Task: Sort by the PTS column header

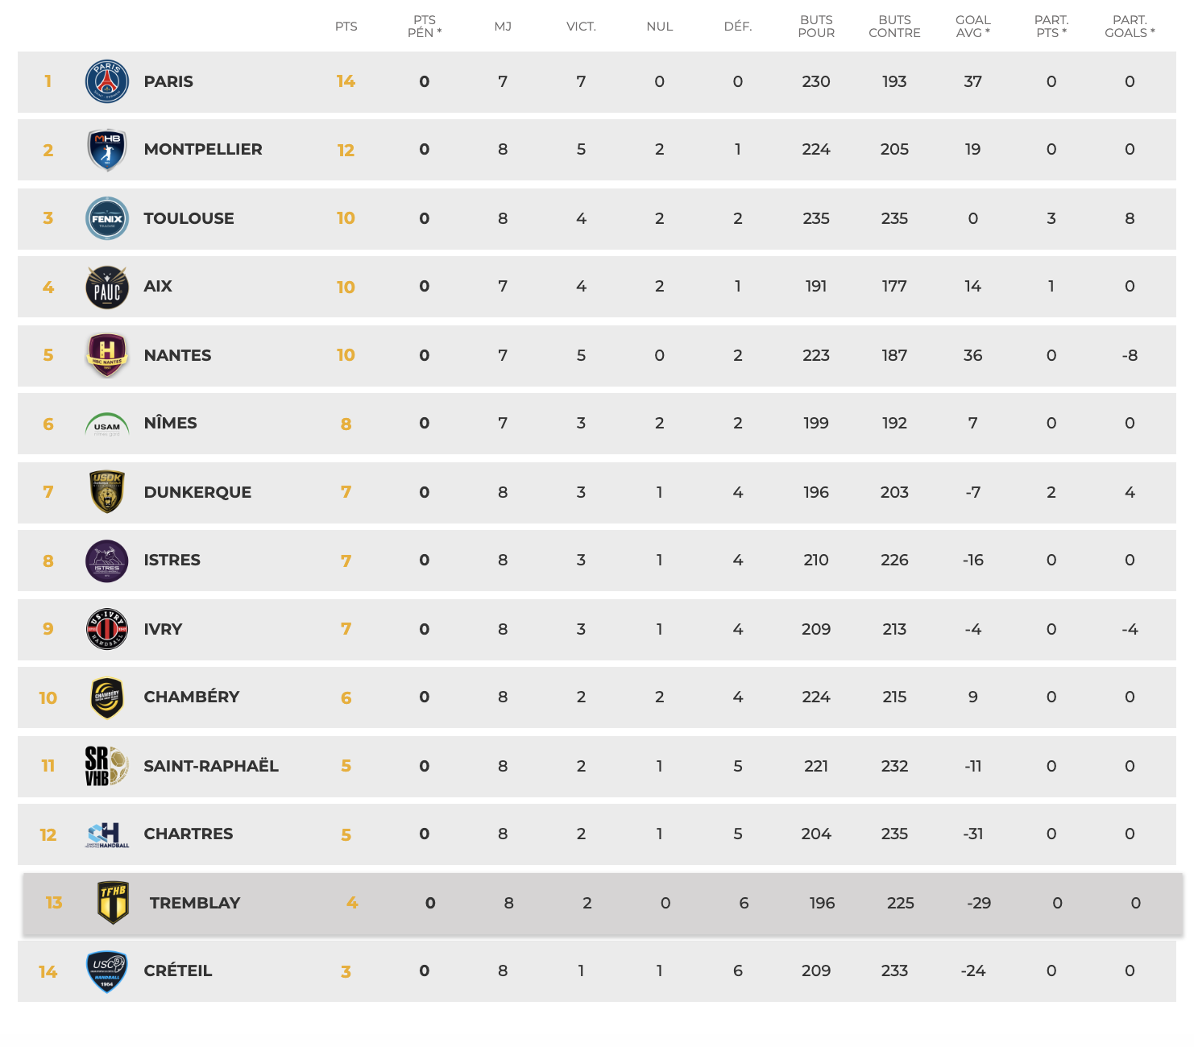Action: (346, 27)
